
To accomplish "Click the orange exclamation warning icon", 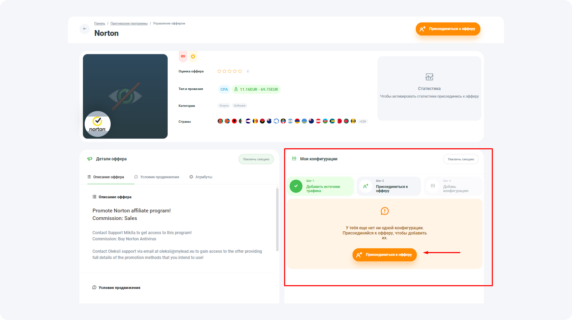I will tap(384, 211).
